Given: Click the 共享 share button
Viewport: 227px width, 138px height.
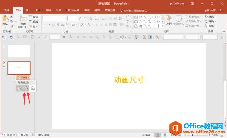Looking at the screenshot, I should tap(210, 10).
